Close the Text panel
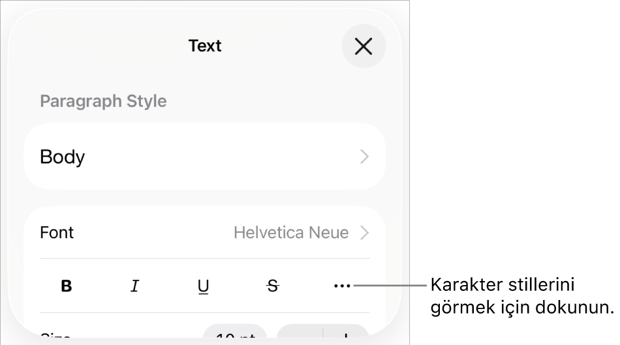The image size is (620, 345). click(364, 46)
